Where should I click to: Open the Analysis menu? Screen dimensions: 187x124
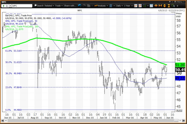101,6
